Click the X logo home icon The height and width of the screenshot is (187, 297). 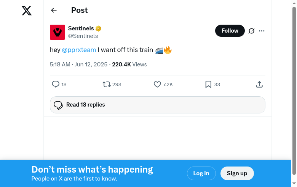click(x=27, y=11)
